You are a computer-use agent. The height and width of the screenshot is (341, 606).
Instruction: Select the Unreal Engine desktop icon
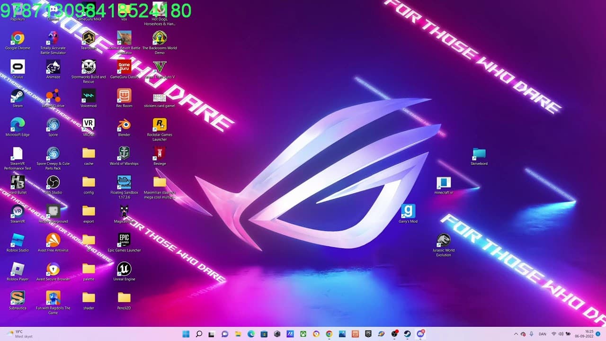click(x=124, y=272)
